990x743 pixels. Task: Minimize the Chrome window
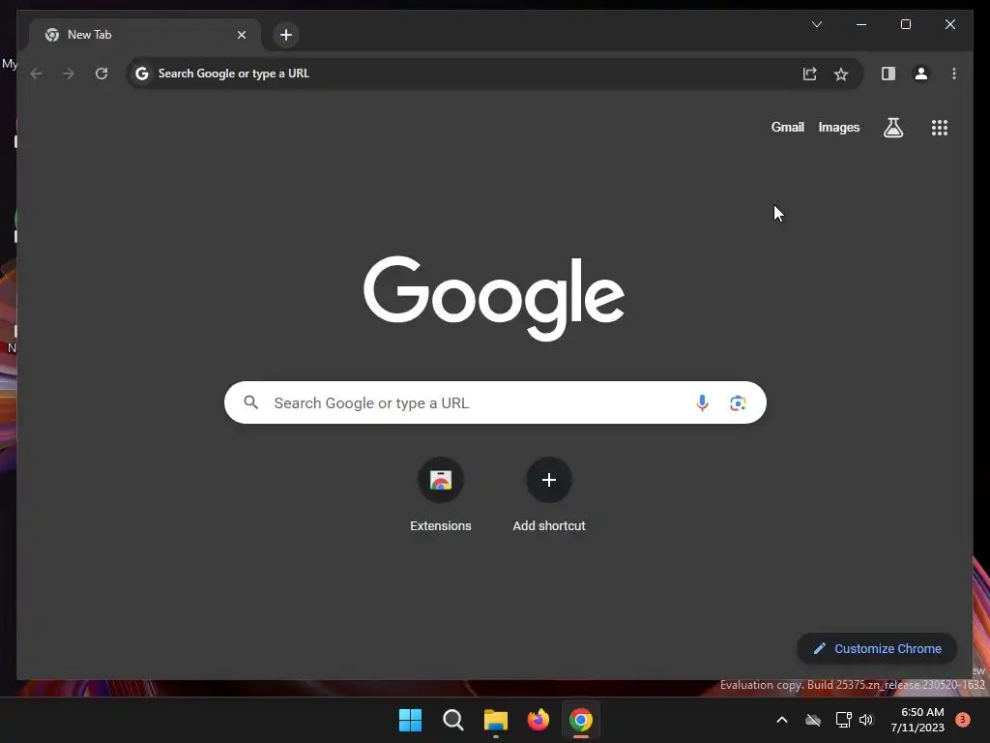tap(861, 24)
